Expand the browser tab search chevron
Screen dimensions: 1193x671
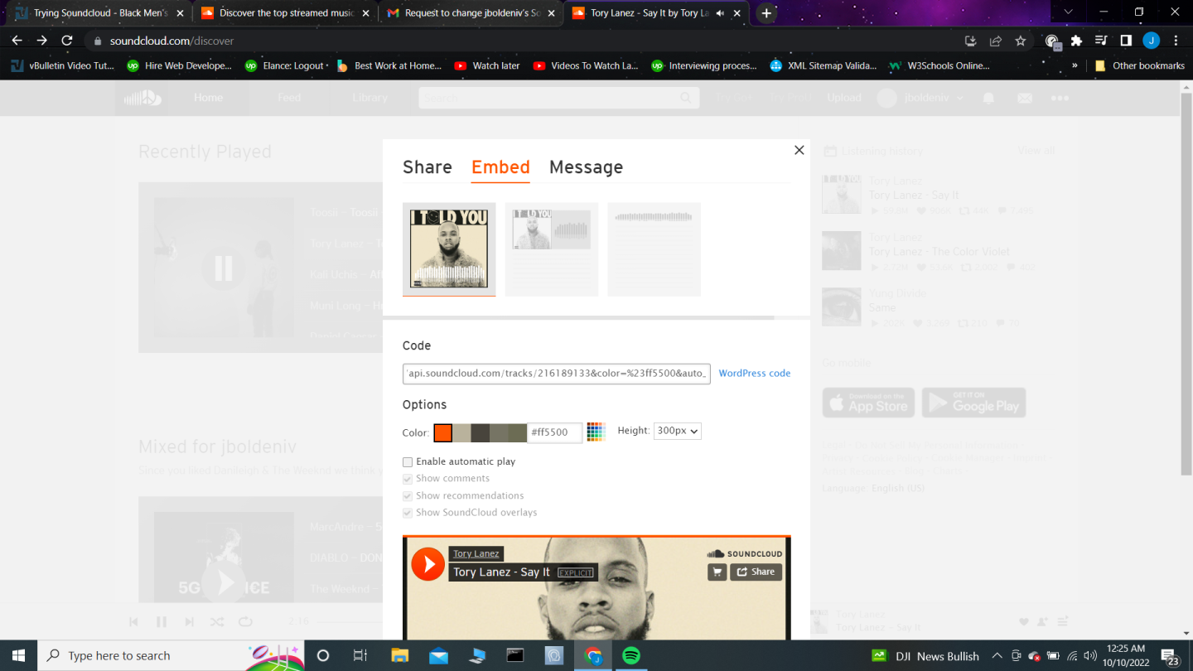(1068, 12)
